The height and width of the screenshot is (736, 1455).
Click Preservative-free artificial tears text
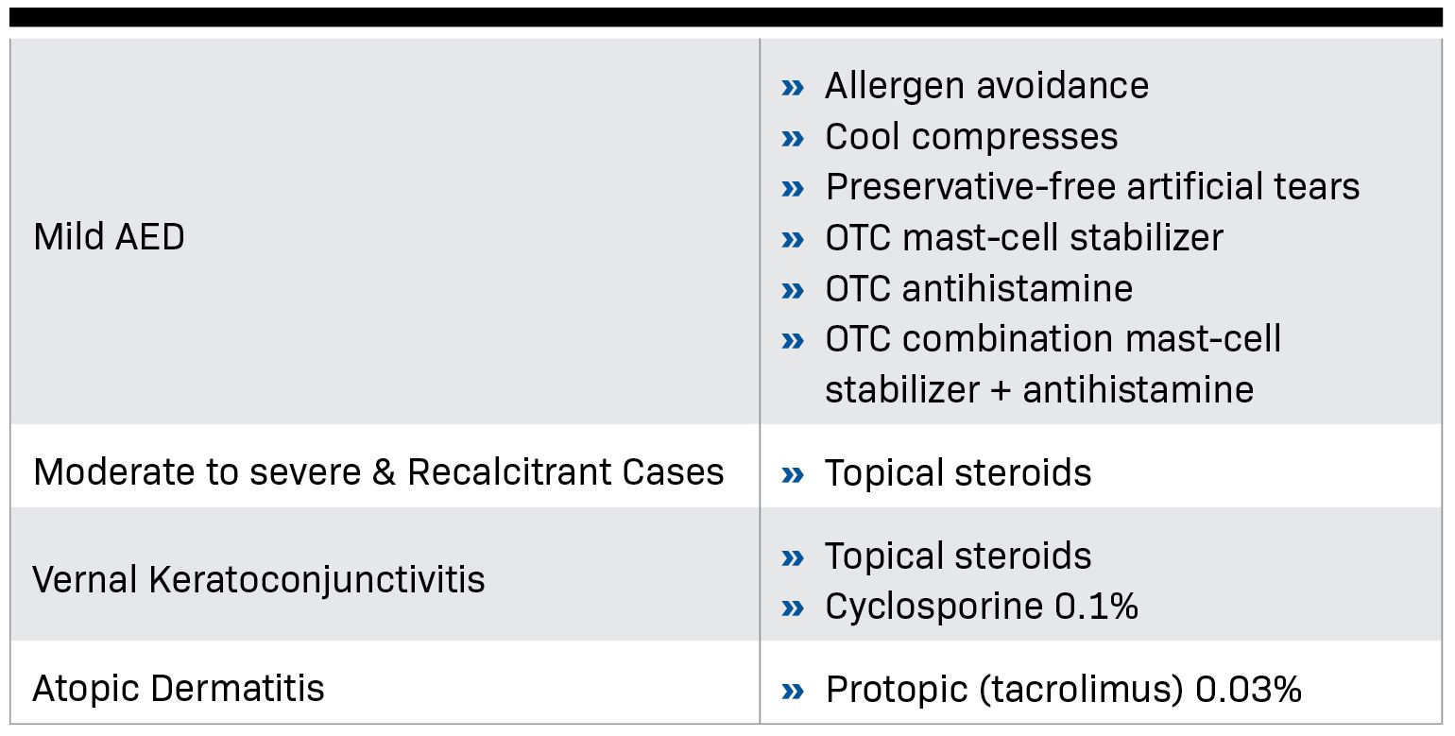pos(1091,187)
